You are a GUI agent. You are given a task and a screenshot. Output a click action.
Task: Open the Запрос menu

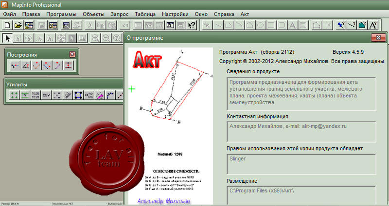pyautogui.click(x=120, y=14)
